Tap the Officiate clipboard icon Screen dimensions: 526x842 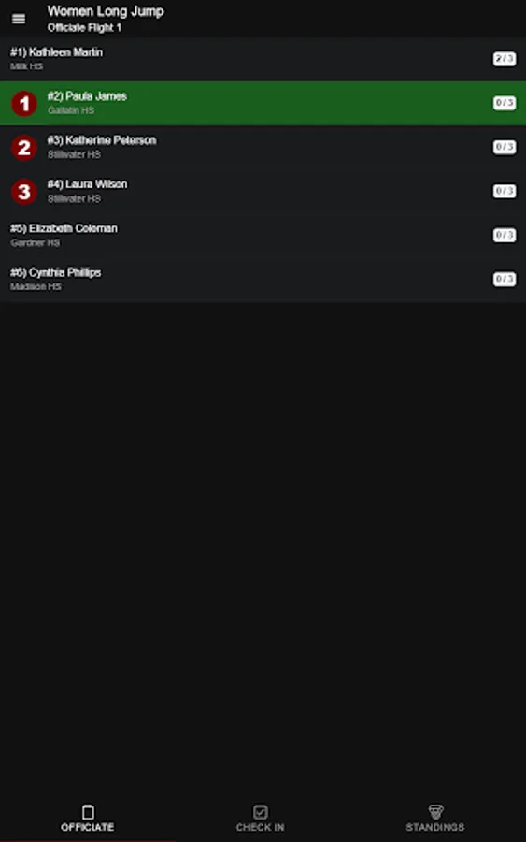click(x=88, y=811)
